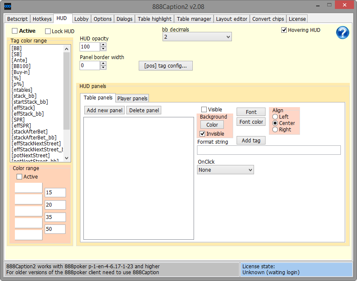Minimize the 888Caption2 window
The width and height of the screenshot is (357, 281).
click(x=318, y=6)
